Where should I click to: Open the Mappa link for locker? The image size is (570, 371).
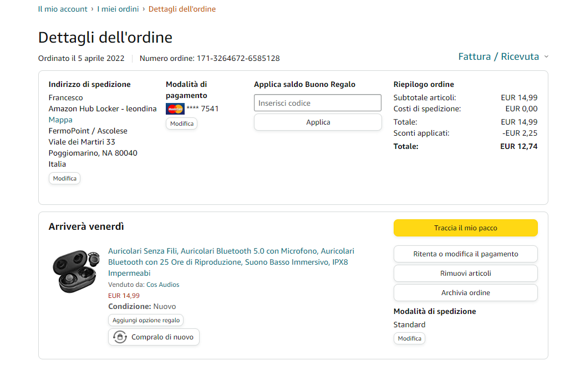60,120
